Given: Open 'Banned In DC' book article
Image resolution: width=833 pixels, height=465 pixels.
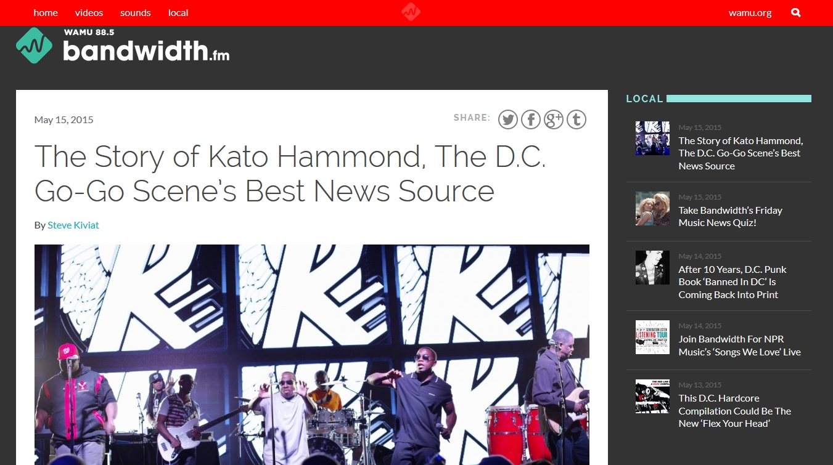Looking at the screenshot, I should (732, 282).
